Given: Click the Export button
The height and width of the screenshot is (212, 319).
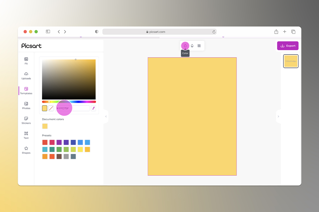Looking at the screenshot, I should point(288,46).
